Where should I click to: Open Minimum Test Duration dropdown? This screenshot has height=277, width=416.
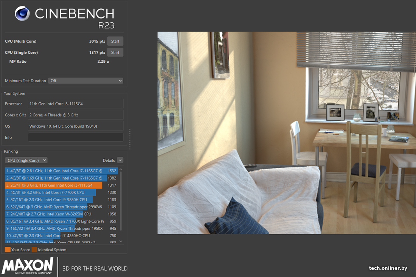pos(86,80)
